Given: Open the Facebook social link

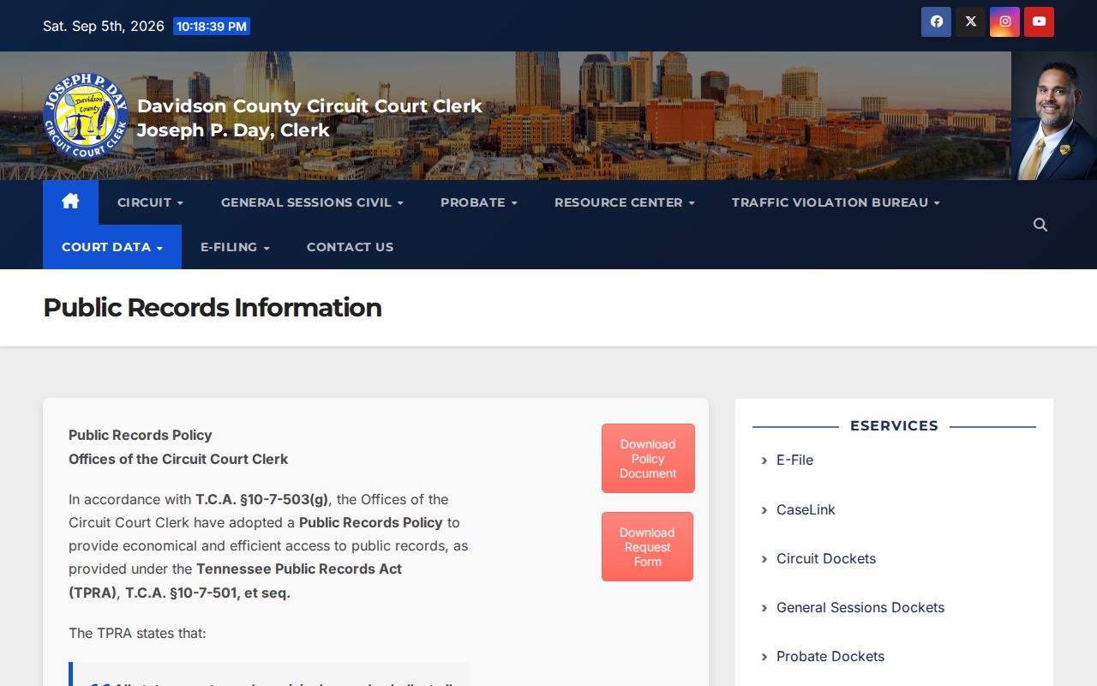Looking at the screenshot, I should pos(936,22).
